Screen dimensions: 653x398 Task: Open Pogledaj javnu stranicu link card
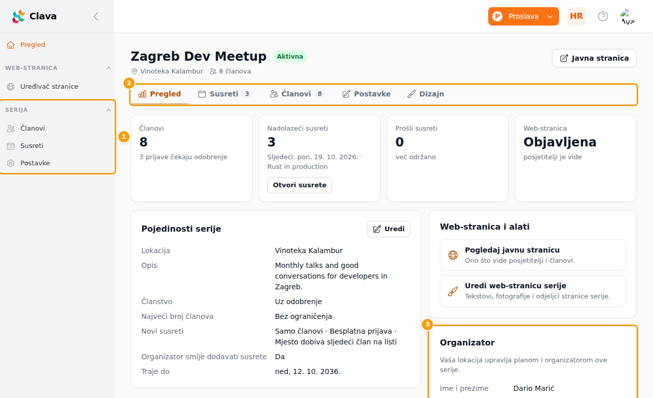(x=533, y=255)
